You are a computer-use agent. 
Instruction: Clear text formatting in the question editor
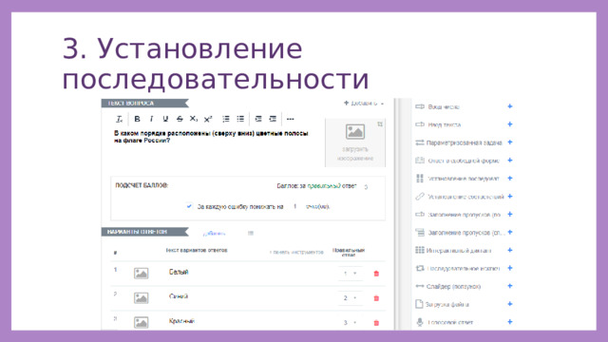120,119
